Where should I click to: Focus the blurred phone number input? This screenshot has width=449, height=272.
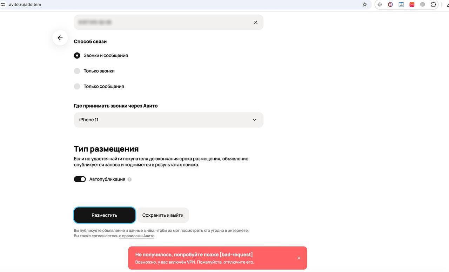tap(161, 22)
